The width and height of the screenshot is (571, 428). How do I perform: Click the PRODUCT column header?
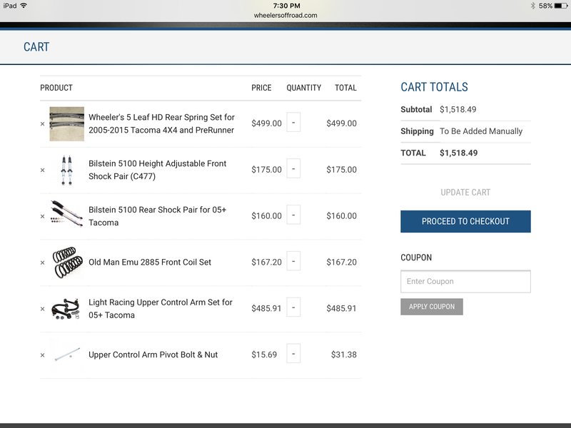(56, 88)
